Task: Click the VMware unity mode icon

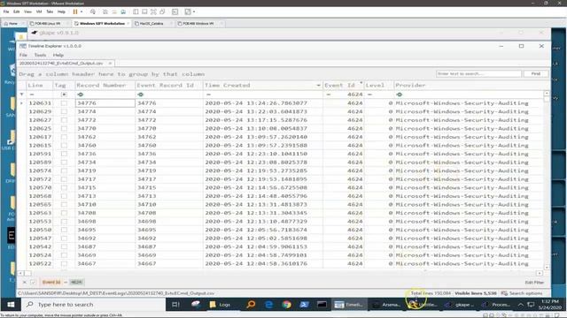Action: 162,11
